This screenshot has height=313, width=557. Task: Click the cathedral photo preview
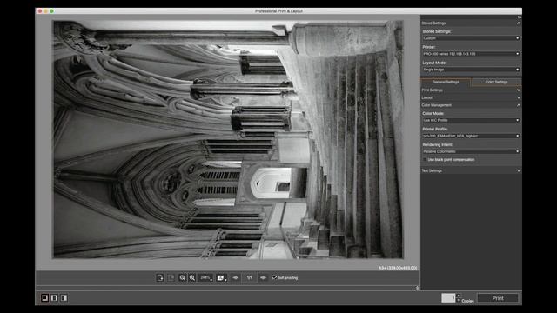228,139
